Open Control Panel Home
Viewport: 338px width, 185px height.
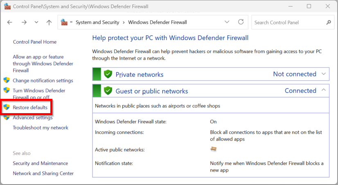click(x=35, y=42)
